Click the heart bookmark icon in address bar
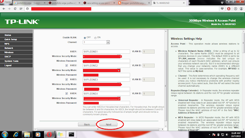The width and height of the screenshot is (245, 138). coord(222,9)
